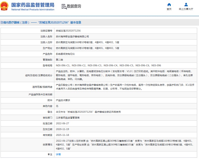Open the 详情 link
The height and width of the screenshot is (159, 199).
58,154
